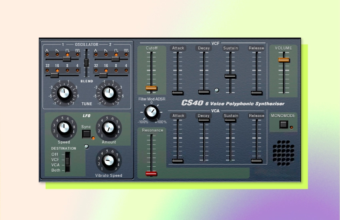
Task: Click the screw icon near VCF Decay
Action: (217, 90)
